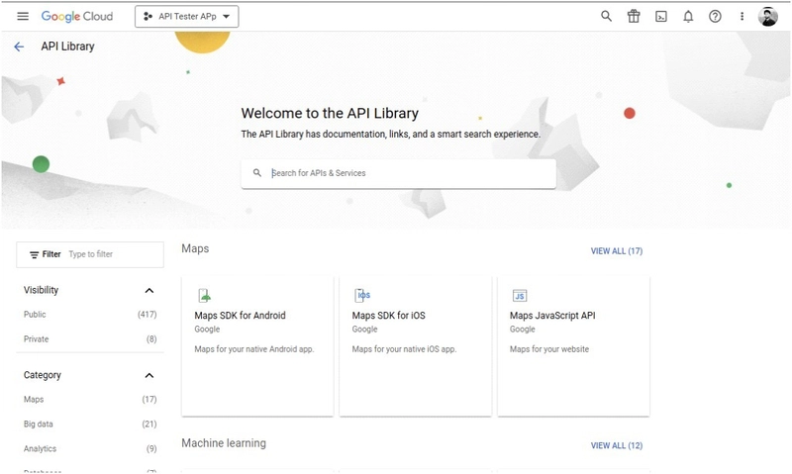
Task: Filter by Public visibility
Action: 35,314
